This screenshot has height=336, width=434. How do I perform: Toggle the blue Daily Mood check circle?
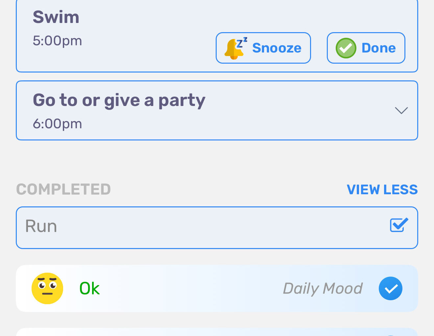pyautogui.click(x=390, y=288)
